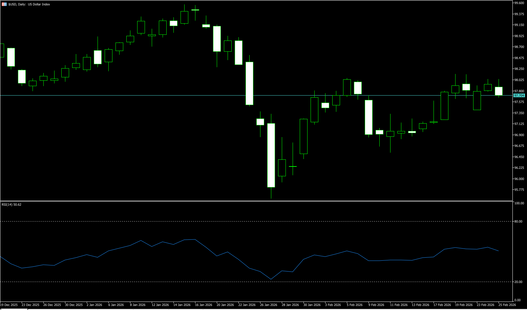This screenshot has height=310, width=527.
Task: Click the lowest point of the RSI line
Action: click(271, 279)
